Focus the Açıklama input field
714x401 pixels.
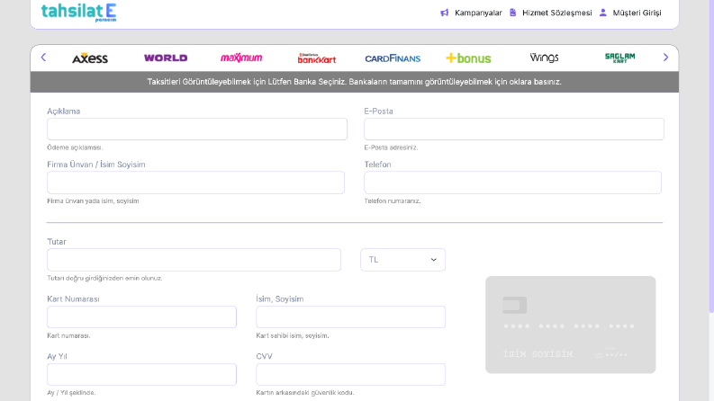197,129
